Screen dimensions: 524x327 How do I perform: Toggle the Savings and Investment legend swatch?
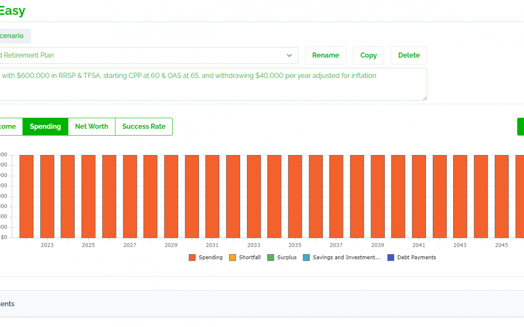coord(306,258)
